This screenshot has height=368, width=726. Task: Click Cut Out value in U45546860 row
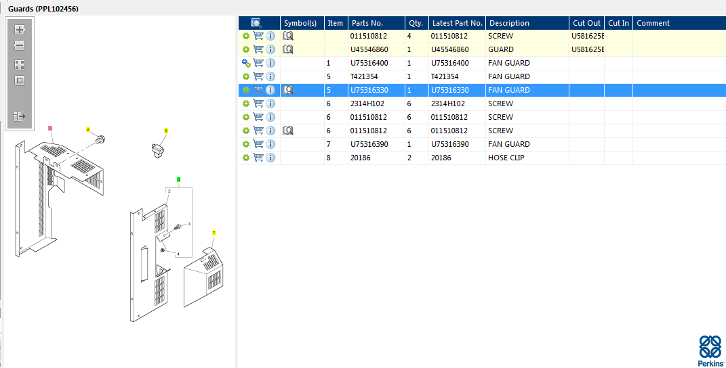(x=586, y=49)
